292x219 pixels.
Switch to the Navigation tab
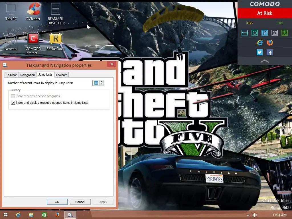tap(28, 75)
